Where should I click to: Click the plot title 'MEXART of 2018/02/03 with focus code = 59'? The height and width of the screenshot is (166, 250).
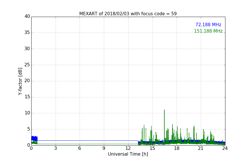click(x=128, y=14)
